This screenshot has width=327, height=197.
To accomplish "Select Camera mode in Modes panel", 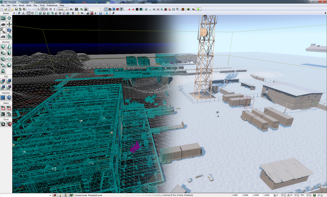I will (3, 18).
